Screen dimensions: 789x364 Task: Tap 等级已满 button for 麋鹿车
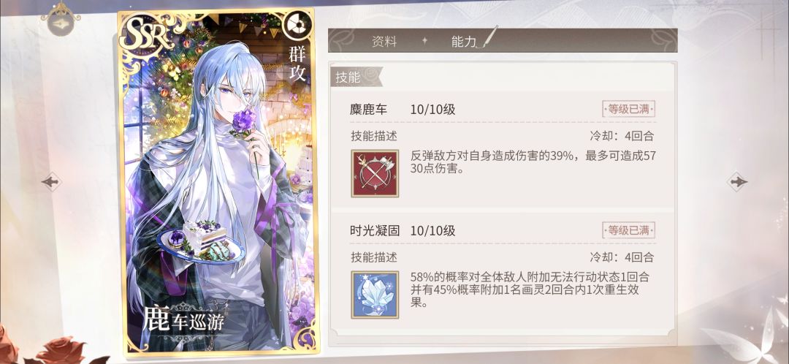coord(628,109)
